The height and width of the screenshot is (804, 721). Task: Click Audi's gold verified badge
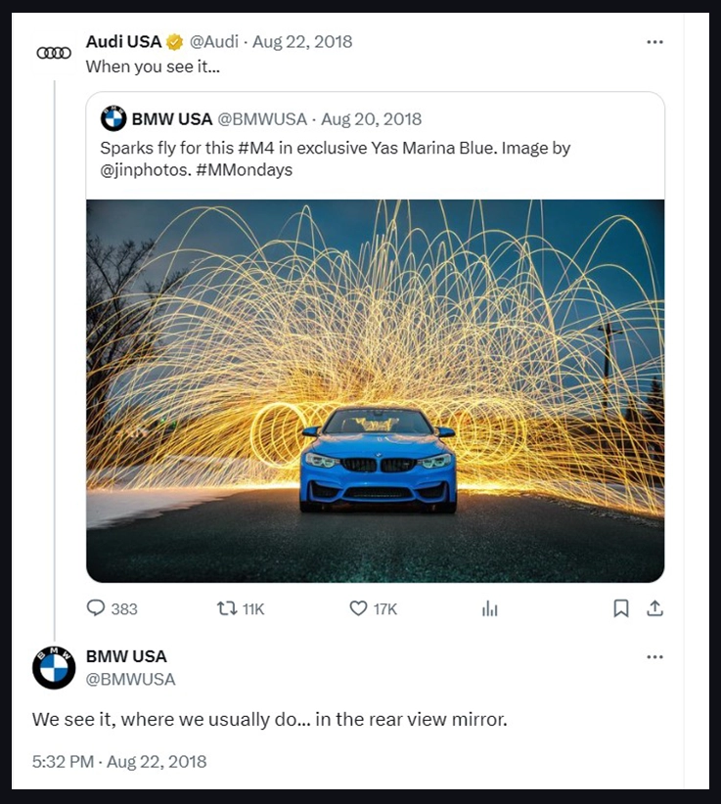[175, 42]
